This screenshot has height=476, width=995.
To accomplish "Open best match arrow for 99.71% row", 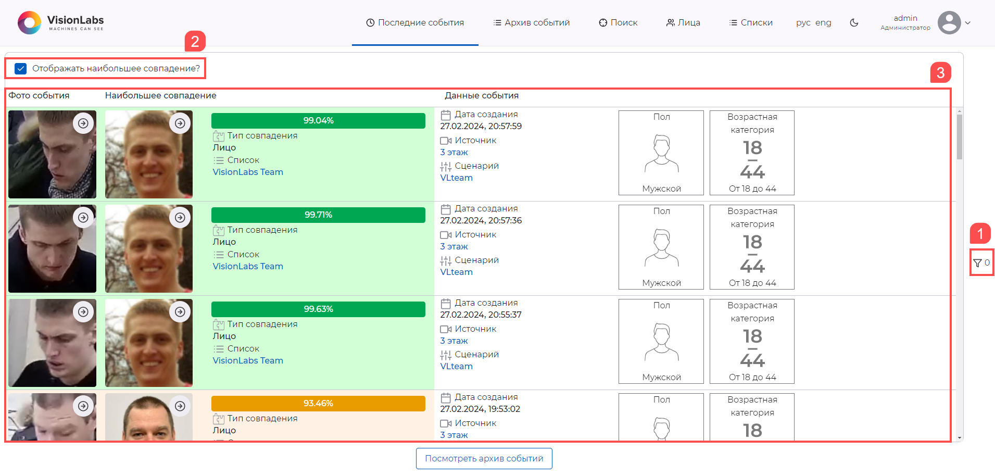I will click(x=180, y=217).
